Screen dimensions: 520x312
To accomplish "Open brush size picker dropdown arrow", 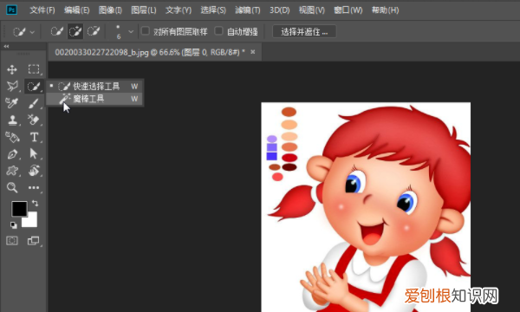I will point(131,32).
